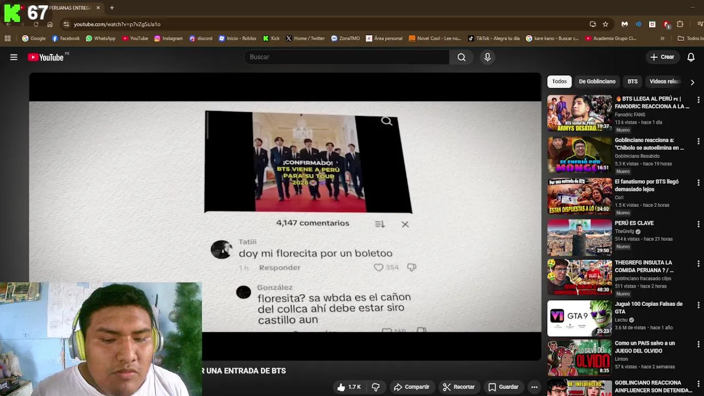Share the video with Compartir
The height and width of the screenshot is (396, 704).
[411, 387]
